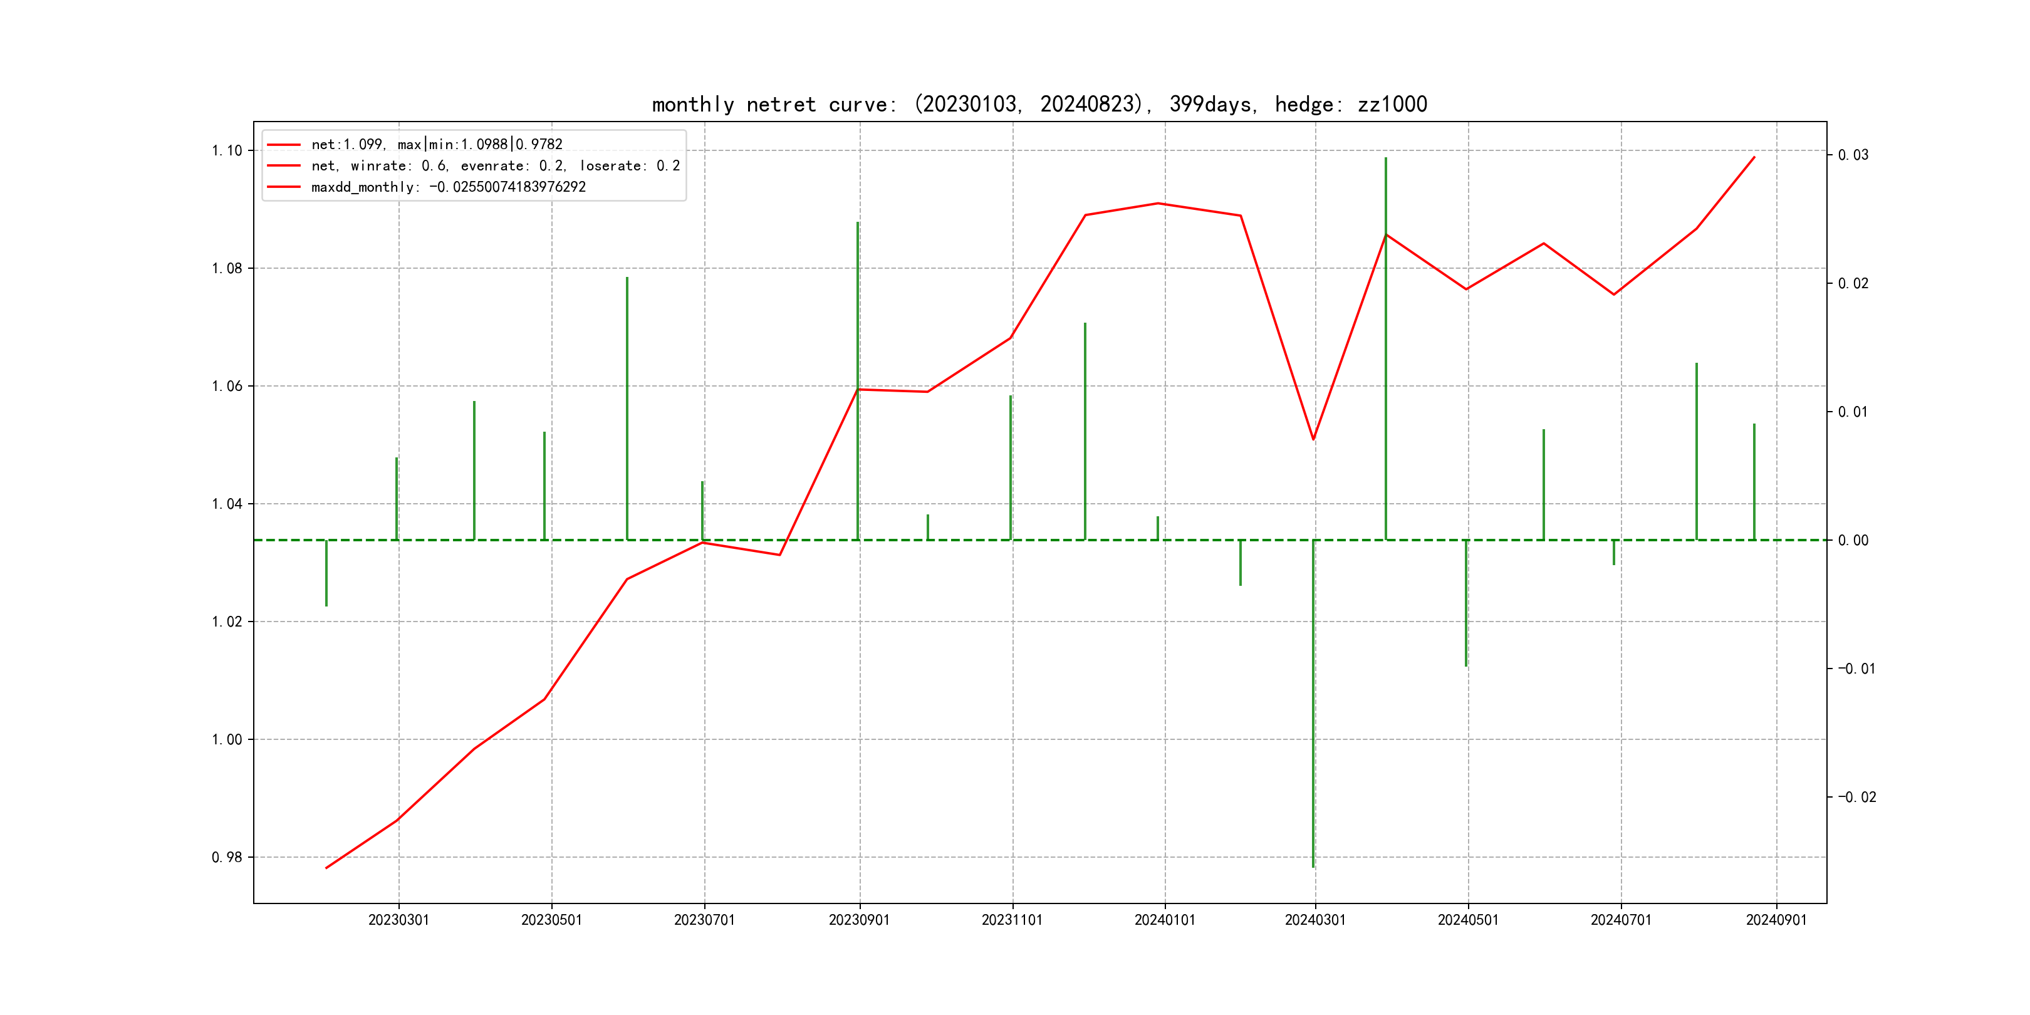Click x-axis date label 20231101
This screenshot has width=2030, height=1015.
[1012, 920]
